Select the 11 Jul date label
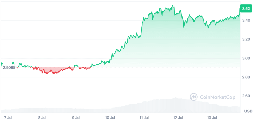The height and width of the screenshot is (120, 254). pyautogui.click(x=144, y=118)
